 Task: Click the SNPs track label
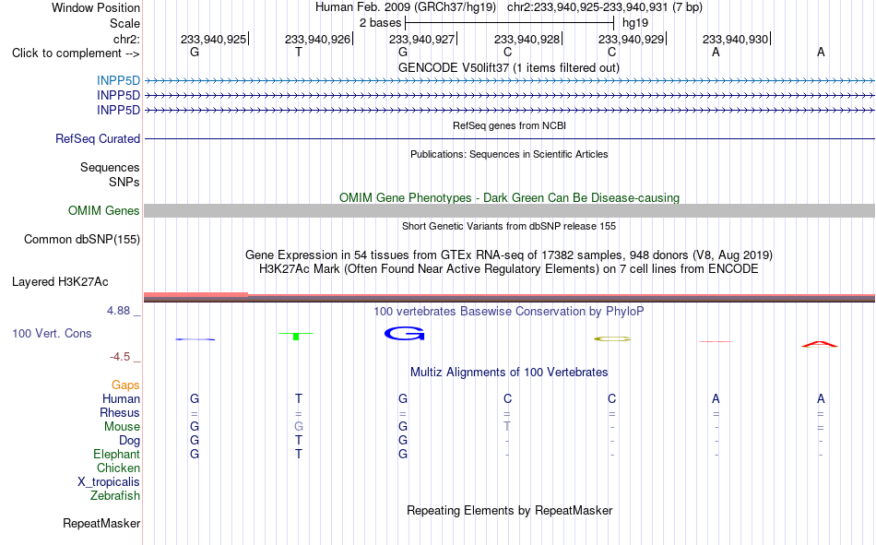point(124,182)
